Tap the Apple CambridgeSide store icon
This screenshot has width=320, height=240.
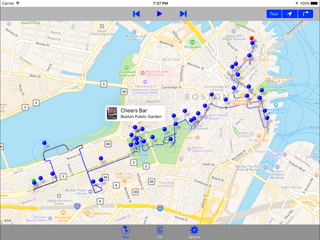point(102,26)
